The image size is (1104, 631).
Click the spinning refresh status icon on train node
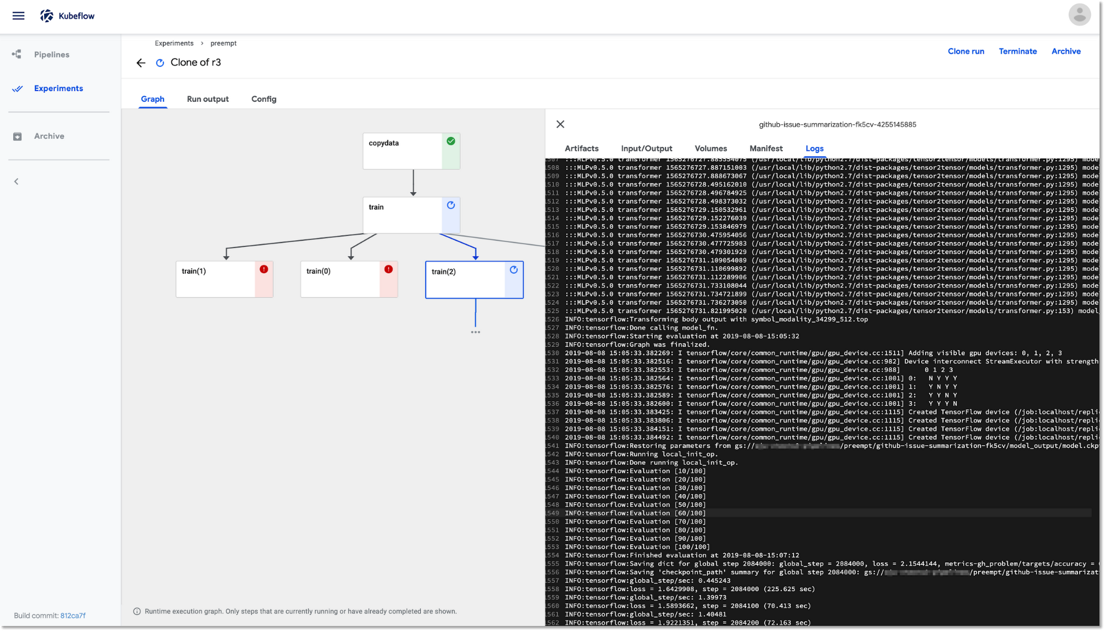450,205
